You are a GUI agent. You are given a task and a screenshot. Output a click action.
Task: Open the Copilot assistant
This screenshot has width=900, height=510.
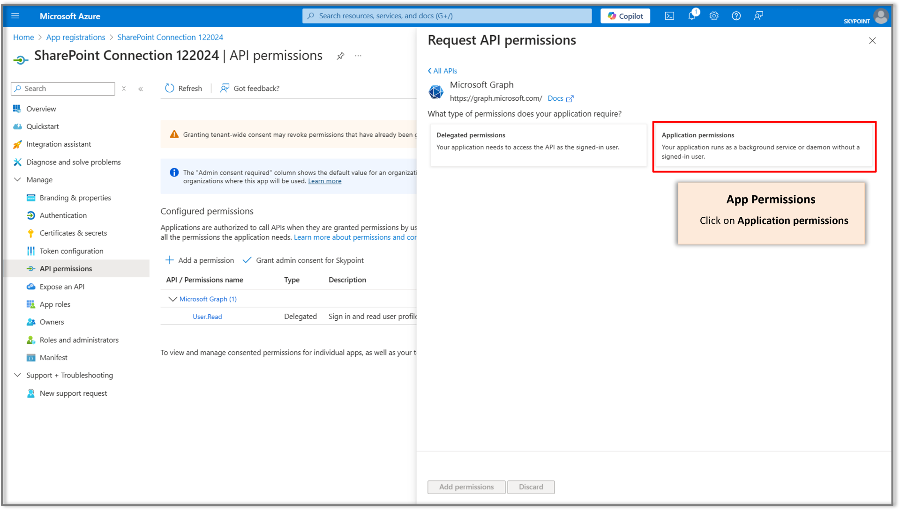pos(625,15)
